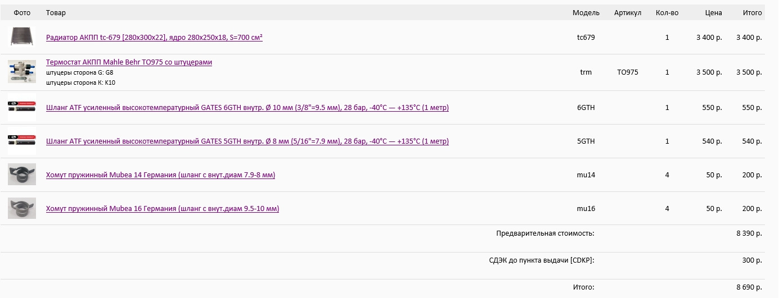Click the Mubea 14 clamp photo

click(x=22, y=175)
